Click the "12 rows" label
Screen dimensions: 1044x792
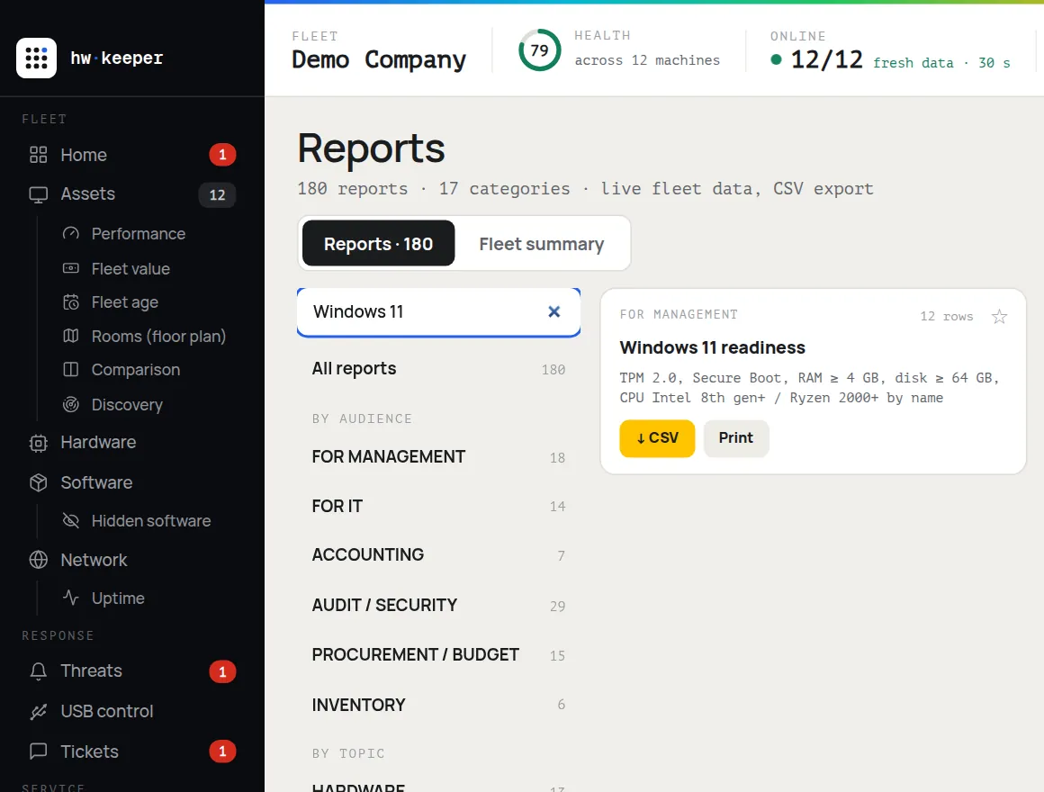(946, 316)
